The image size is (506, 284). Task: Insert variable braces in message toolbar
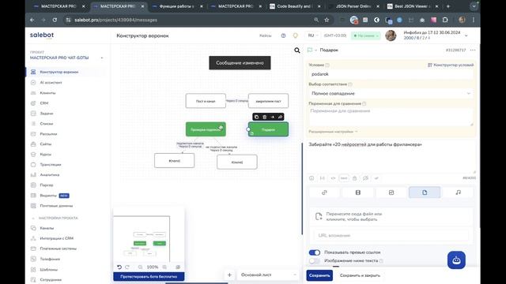pos(322,178)
